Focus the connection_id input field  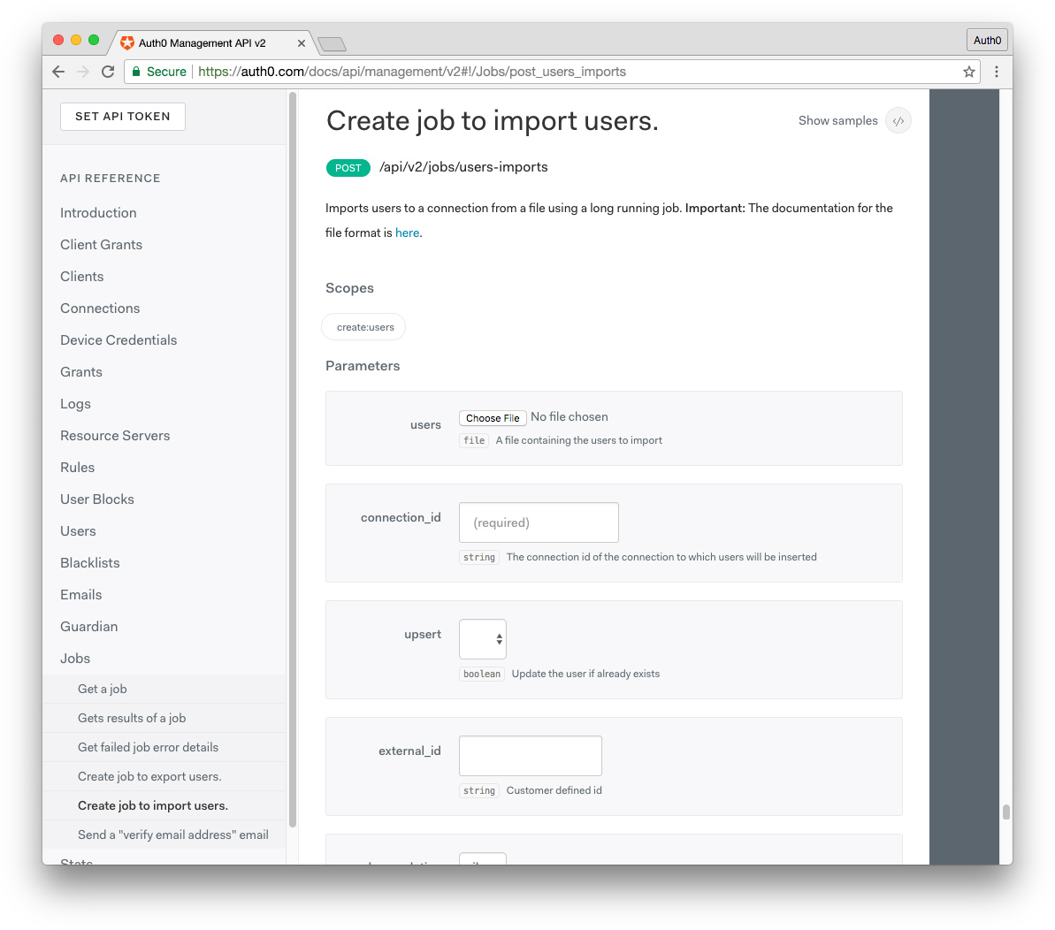[x=539, y=522]
